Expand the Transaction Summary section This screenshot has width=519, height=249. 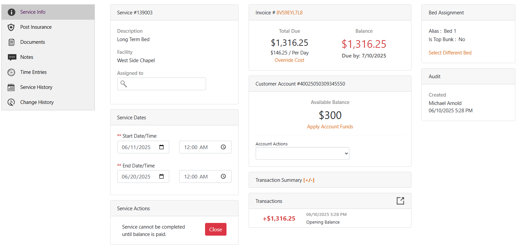click(x=309, y=180)
